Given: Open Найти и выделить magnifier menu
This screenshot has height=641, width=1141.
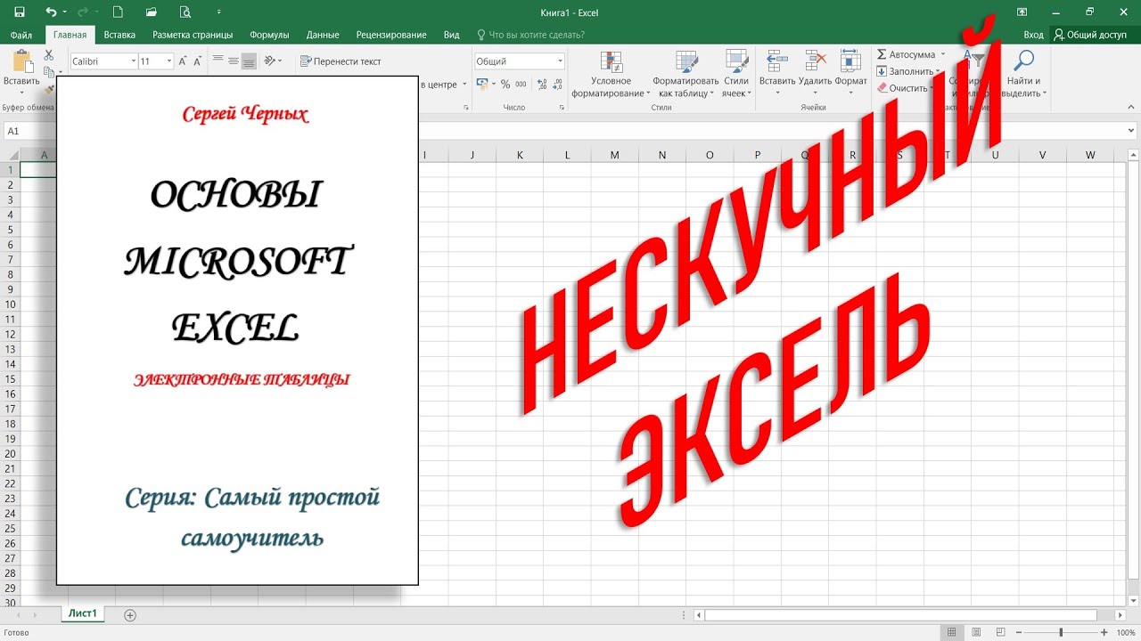Looking at the screenshot, I should coord(1024,74).
